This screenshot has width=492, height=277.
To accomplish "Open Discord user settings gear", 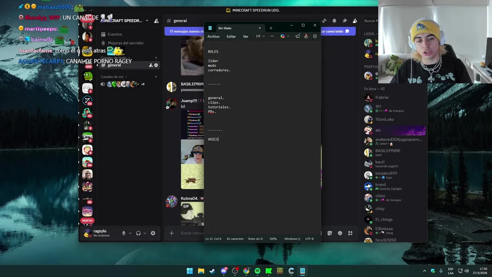I will tap(153, 233).
